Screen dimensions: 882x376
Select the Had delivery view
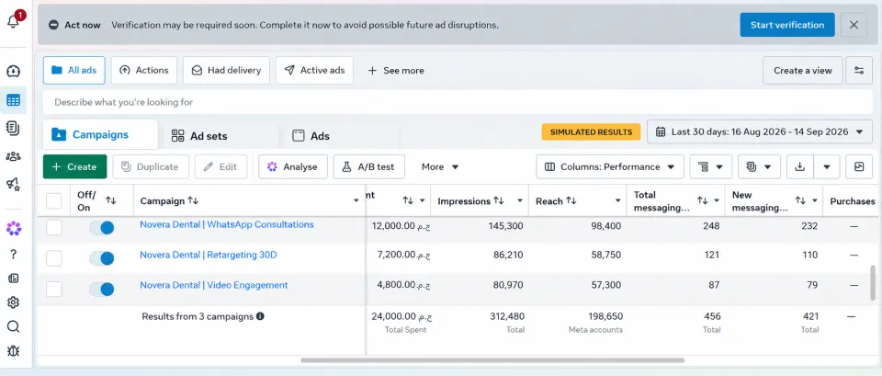[226, 71]
